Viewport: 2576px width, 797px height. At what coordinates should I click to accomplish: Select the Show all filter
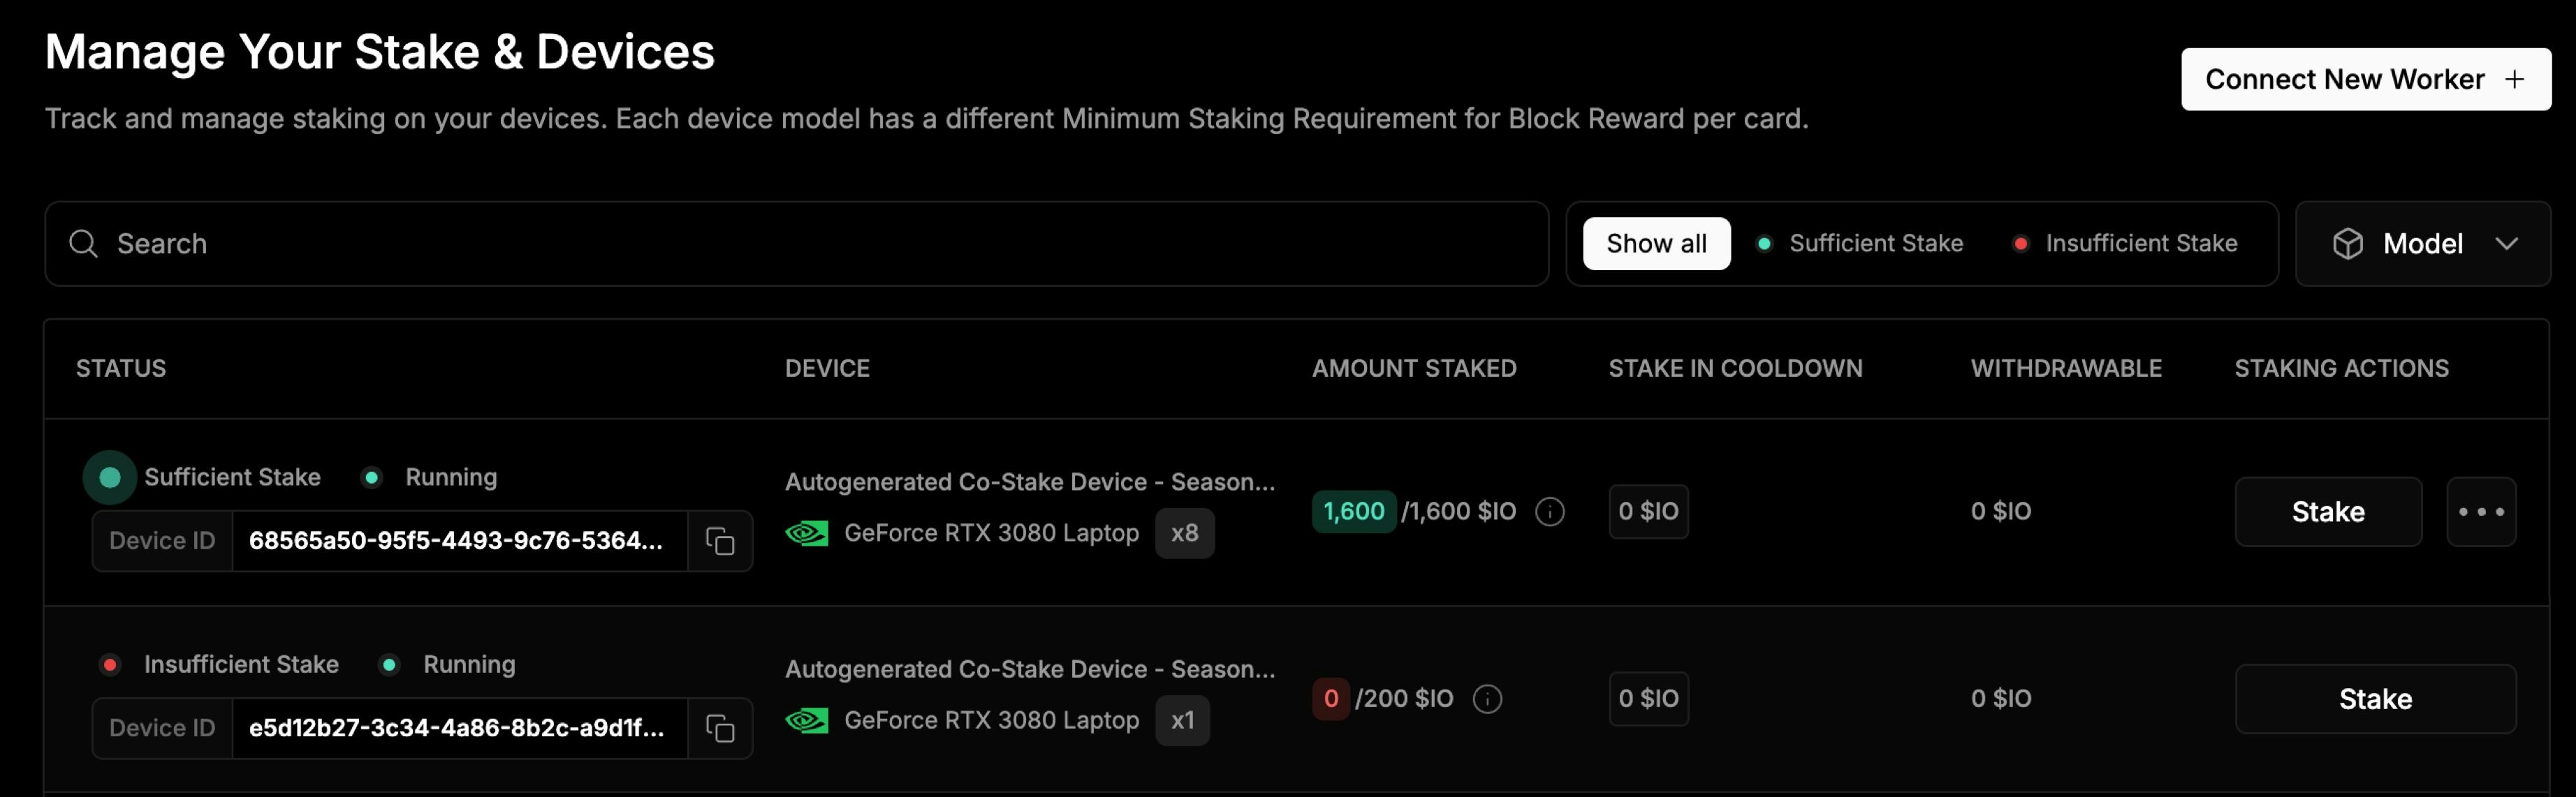[1656, 244]
